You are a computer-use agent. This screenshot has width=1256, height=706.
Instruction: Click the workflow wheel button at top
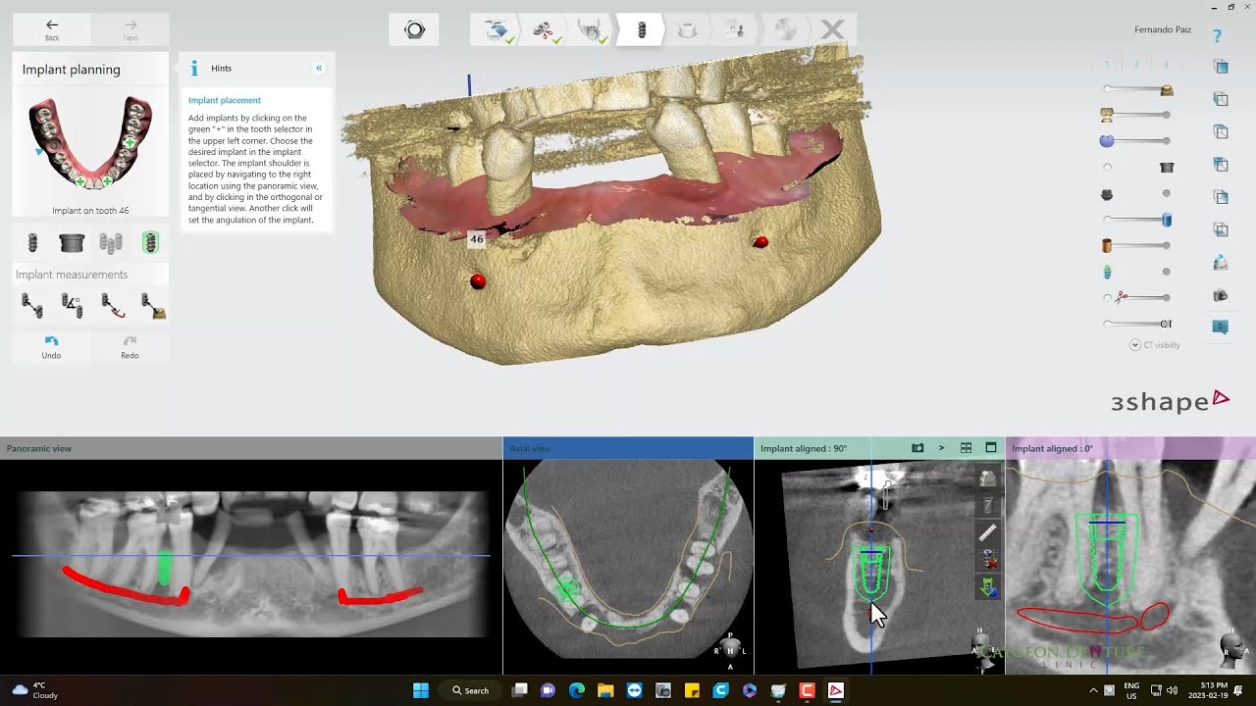[414, 29]
